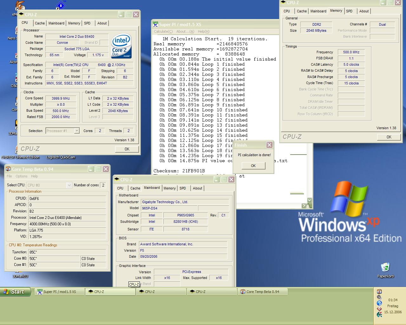
Task: Open the Calculate menu in Super PI
Action: tap(163, 31)
